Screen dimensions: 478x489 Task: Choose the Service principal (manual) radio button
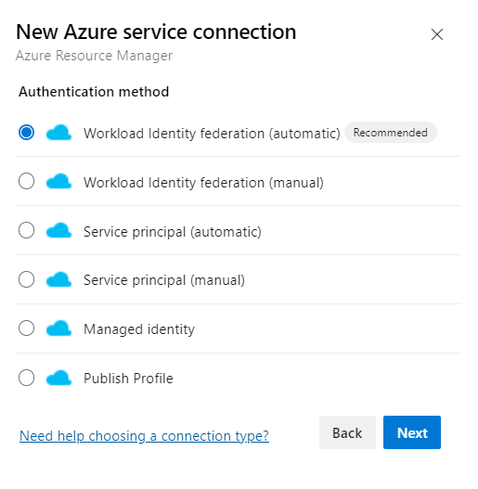click(x=27, y=279)
